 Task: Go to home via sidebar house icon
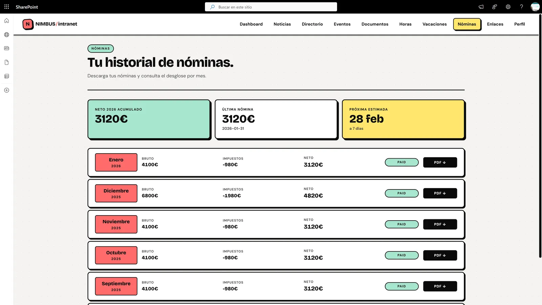pos(6,21)
